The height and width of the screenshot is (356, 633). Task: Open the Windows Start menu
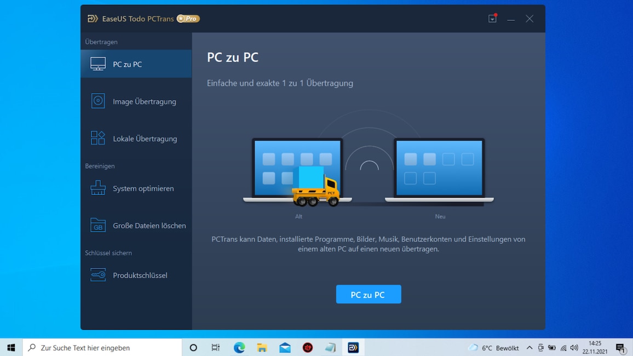10,347
